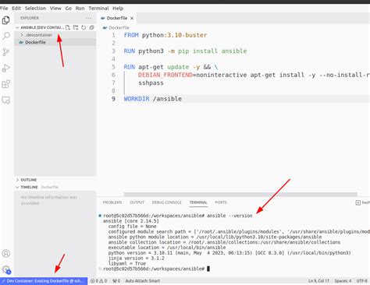
Task: Open the Search view icon
Action: (6, 36)
